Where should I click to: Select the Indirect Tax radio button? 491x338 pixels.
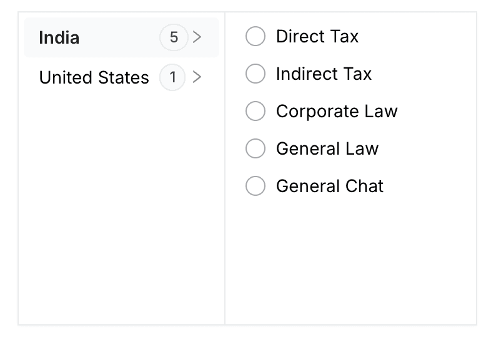tap(255, 74)
